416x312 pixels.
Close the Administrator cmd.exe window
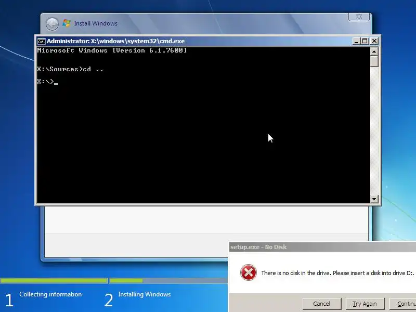click(x=374, y=41)
